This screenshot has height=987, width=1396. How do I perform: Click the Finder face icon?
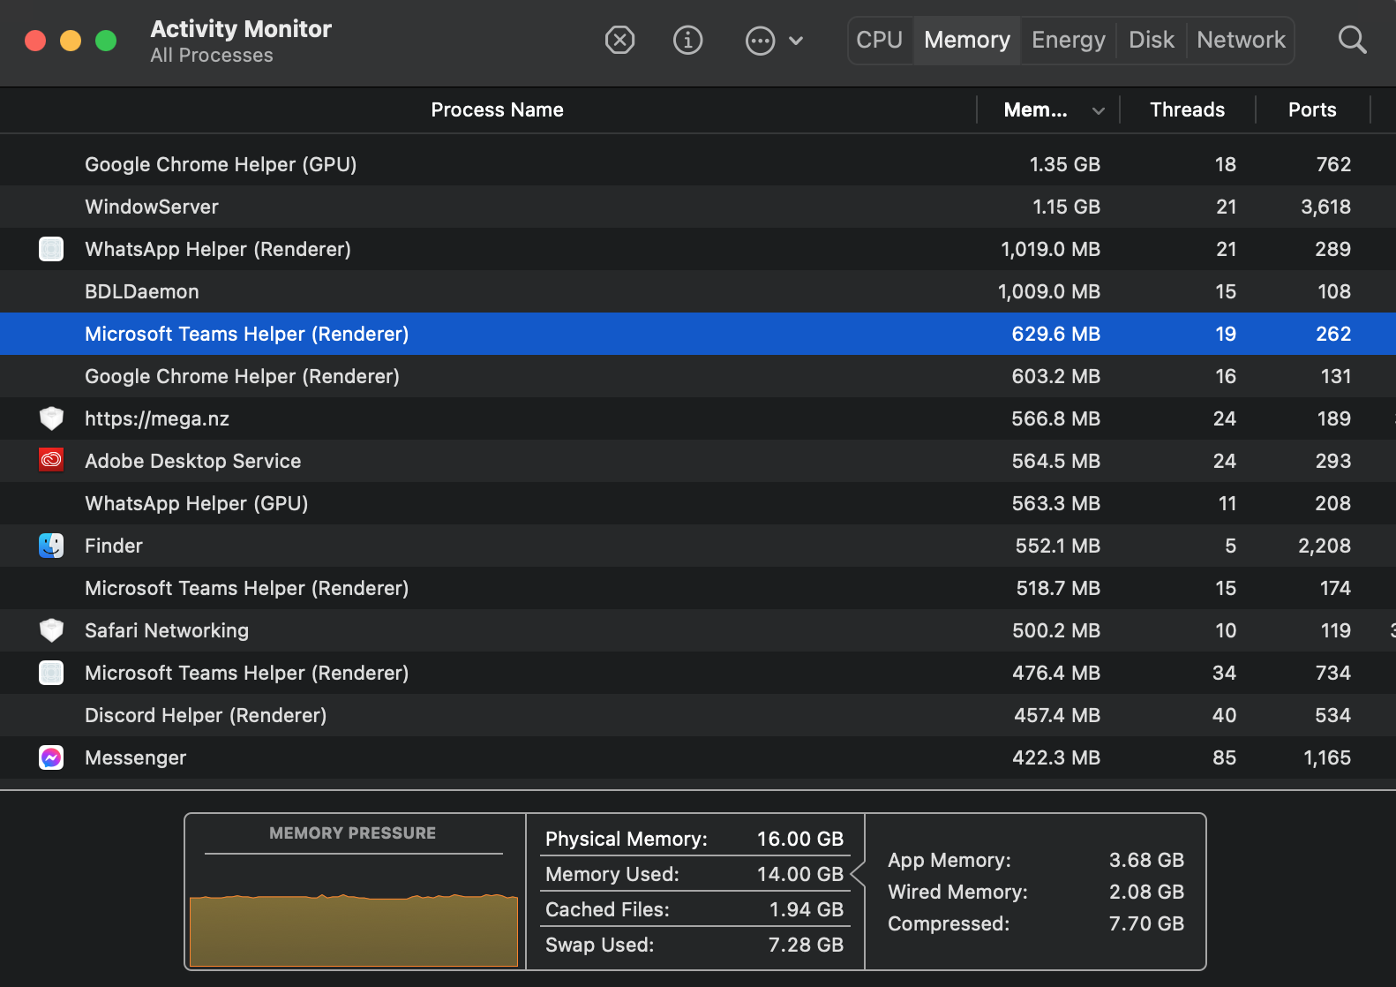click(51, 546)
